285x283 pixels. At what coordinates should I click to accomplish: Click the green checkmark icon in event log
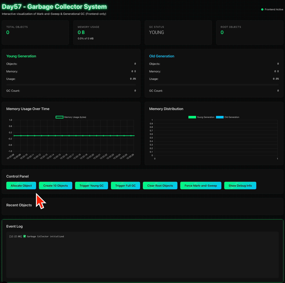(x=25, y=236)
